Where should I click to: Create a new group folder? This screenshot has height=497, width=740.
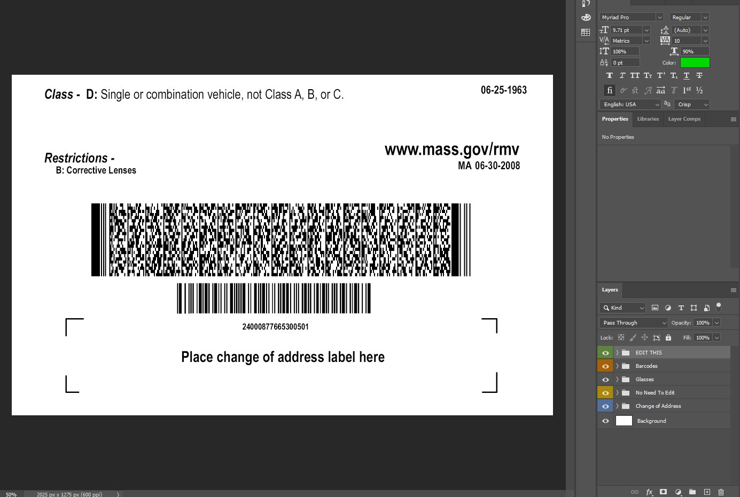click(x=692, y=492)
